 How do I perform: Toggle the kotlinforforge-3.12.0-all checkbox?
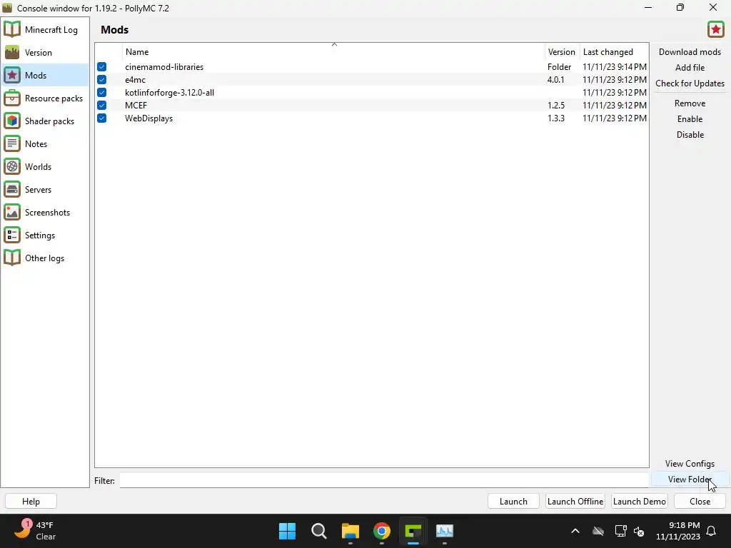[x=101, y=92]
